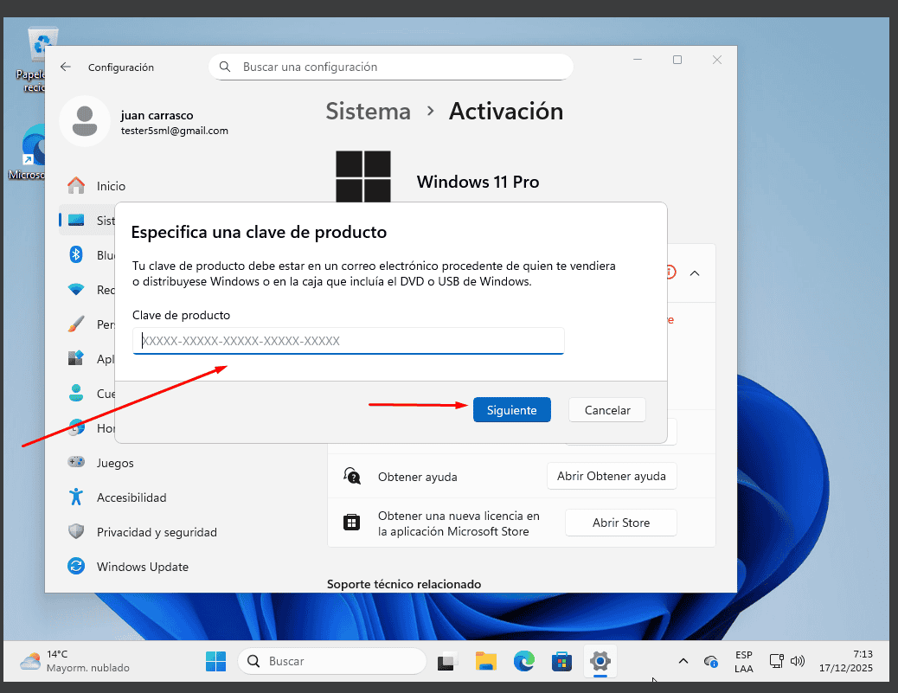The width and height of the screenshot is (898, 693).
Task: Click the Buscar una configuración search box
Action: (391, 67)
